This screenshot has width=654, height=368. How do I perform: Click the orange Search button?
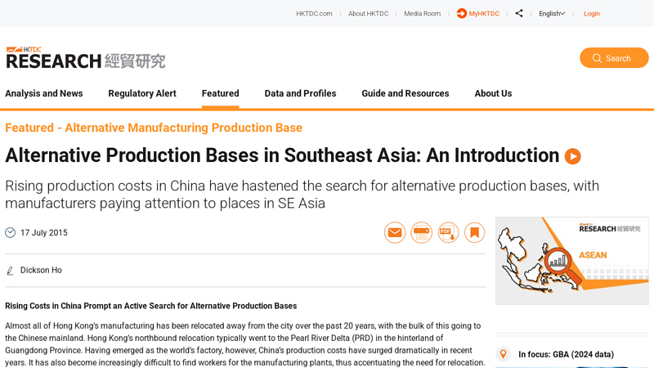pos(614,58)
